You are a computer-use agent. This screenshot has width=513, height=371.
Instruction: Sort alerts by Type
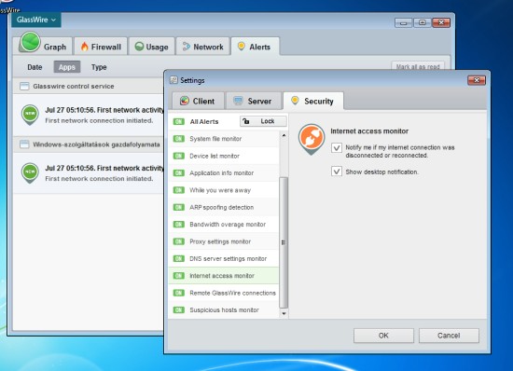pyautogui.click(x=99, y=67)
